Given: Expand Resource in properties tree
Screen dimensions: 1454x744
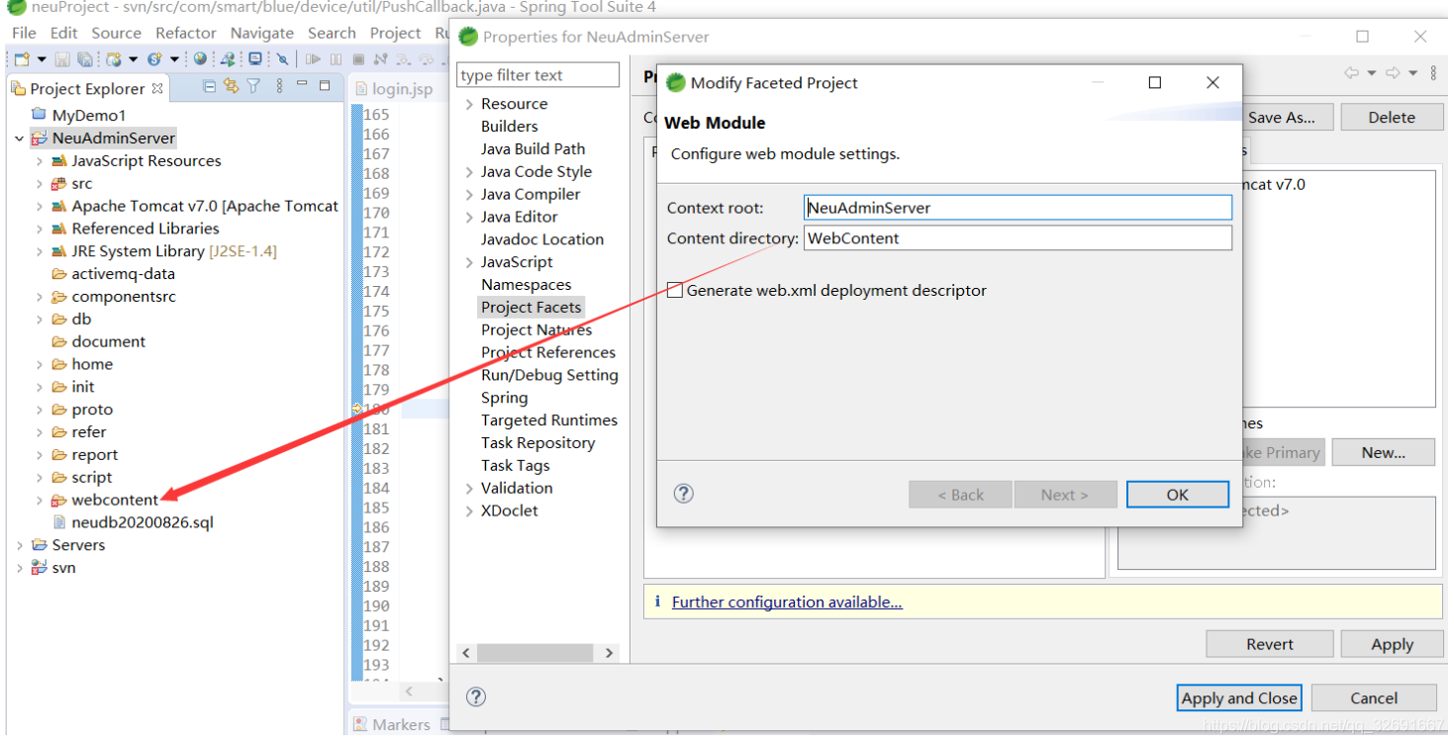Looking at the screenshot, I should 469,104.
